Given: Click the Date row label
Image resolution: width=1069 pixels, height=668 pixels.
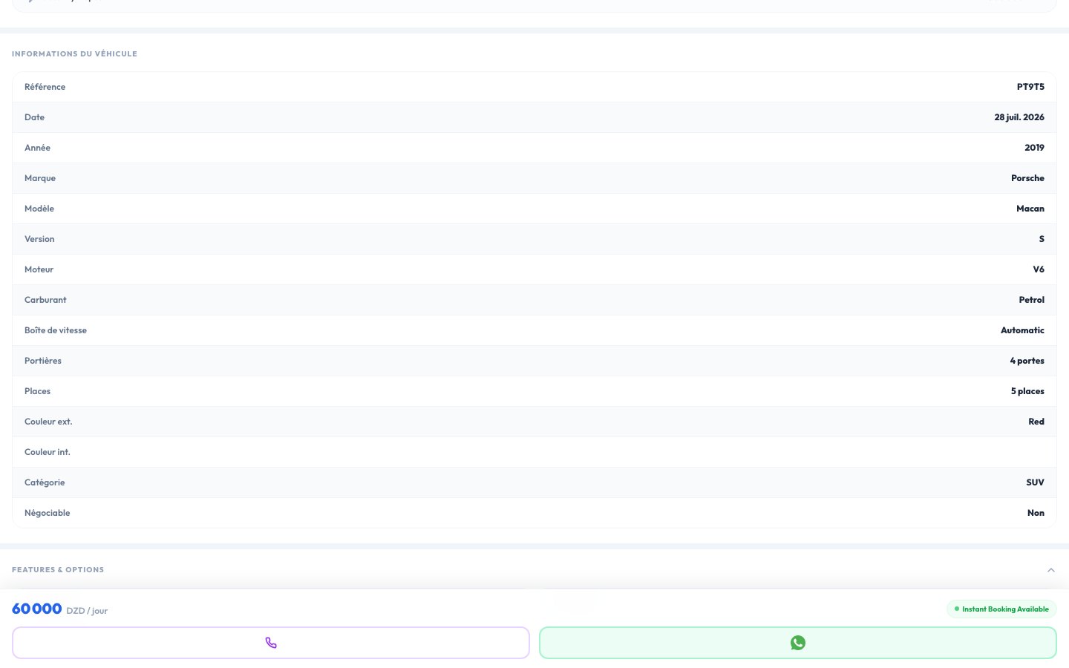Looking at the screenshot, I should tap(34, 117).
